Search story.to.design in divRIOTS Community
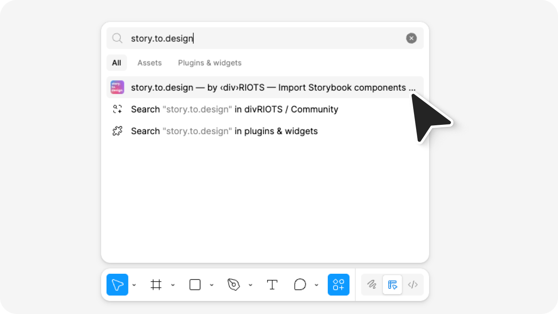This screenshot has width=558, height=314. pos(234,109)
